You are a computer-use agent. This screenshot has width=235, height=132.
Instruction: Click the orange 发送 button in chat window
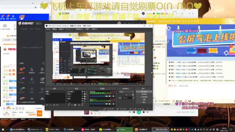click(x=39, y=114)
